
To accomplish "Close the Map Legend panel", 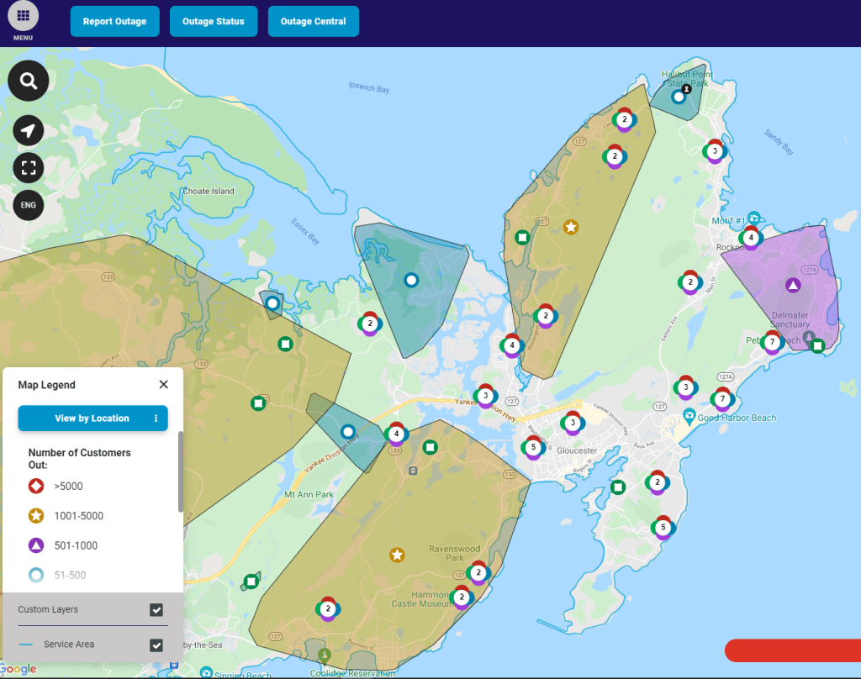I will click(164, 385).
